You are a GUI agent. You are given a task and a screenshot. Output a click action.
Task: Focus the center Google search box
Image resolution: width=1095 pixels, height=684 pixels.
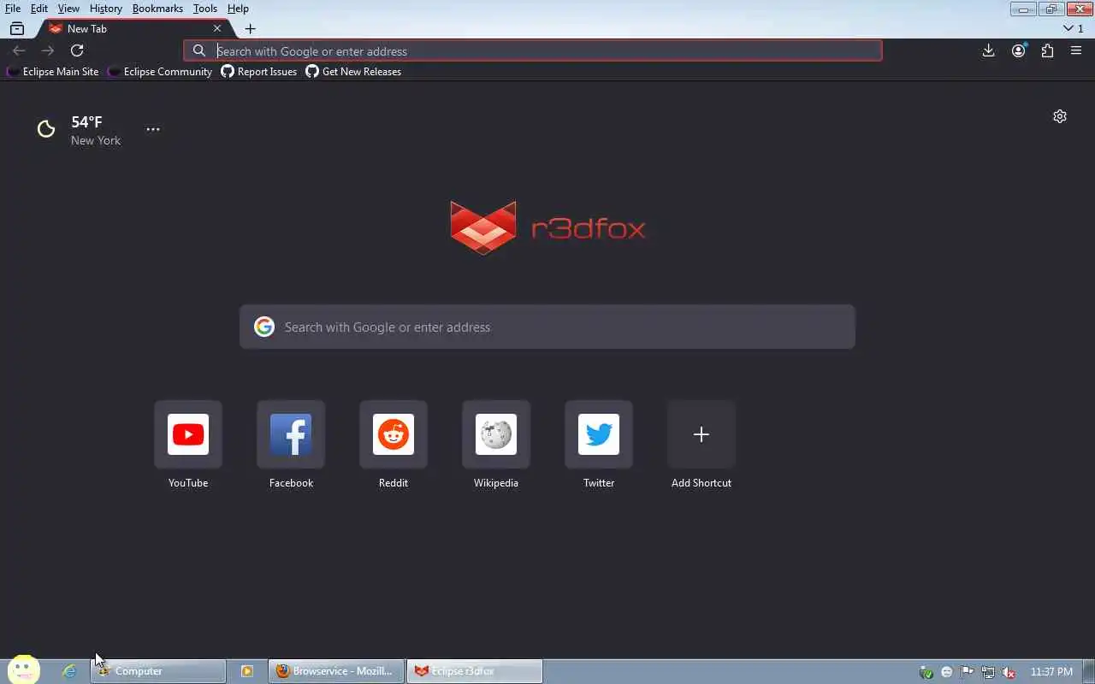547,327
